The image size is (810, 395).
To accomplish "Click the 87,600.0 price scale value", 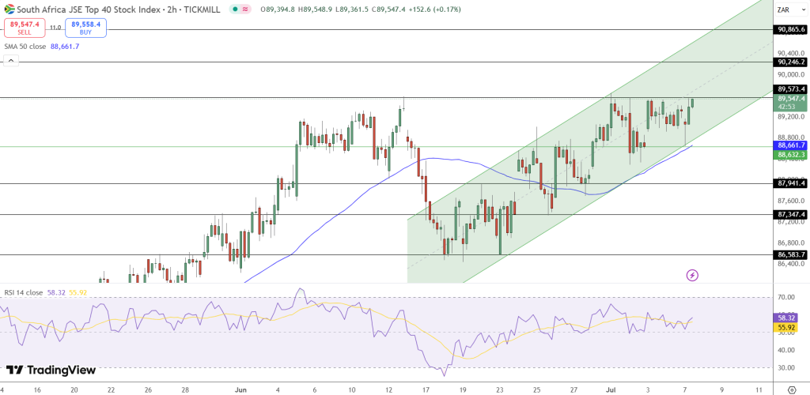I will point(791,201).
